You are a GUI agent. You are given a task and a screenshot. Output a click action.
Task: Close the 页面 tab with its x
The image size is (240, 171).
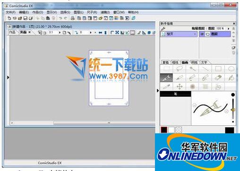coord(29,32)
